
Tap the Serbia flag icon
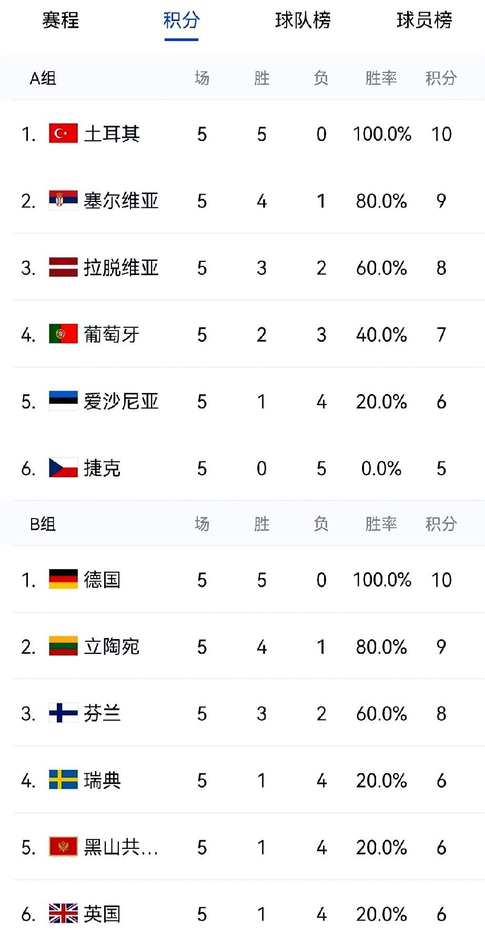[x=63, y=200]
